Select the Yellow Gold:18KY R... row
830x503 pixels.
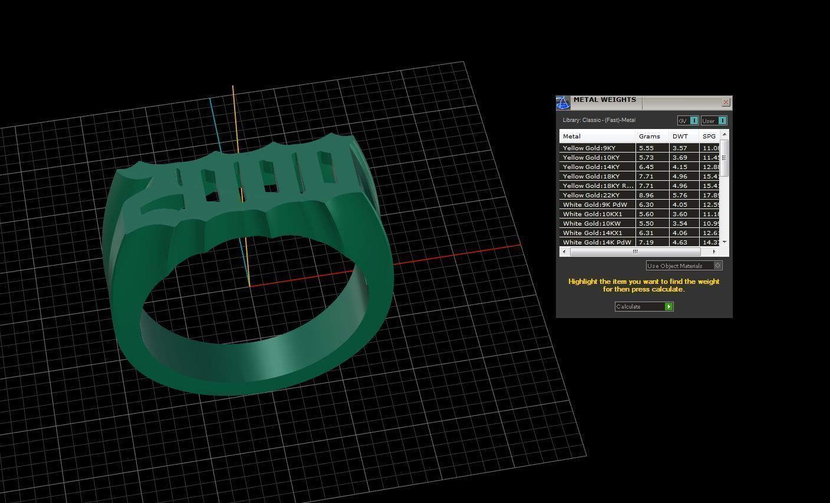pyautogui.click(x=640, y=186)
